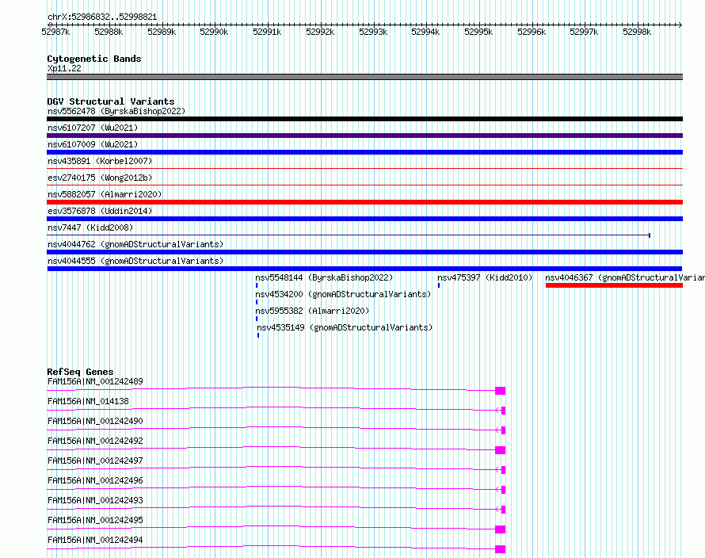
Task: Open variant label nsv4044555 (gnomADStructuralVariants)
Action: click(x=135, y=261)
